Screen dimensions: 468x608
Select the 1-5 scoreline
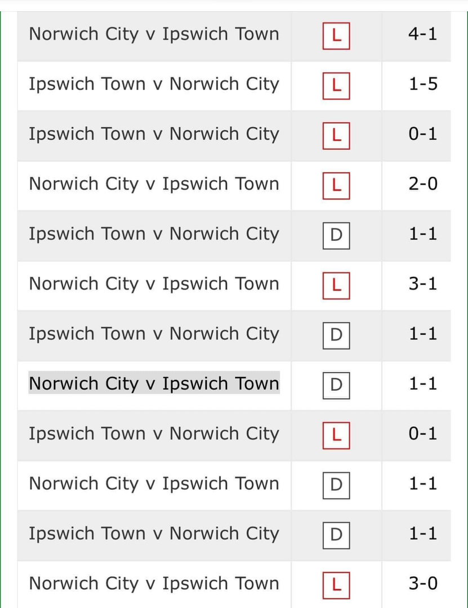click(x=422, y=84)
